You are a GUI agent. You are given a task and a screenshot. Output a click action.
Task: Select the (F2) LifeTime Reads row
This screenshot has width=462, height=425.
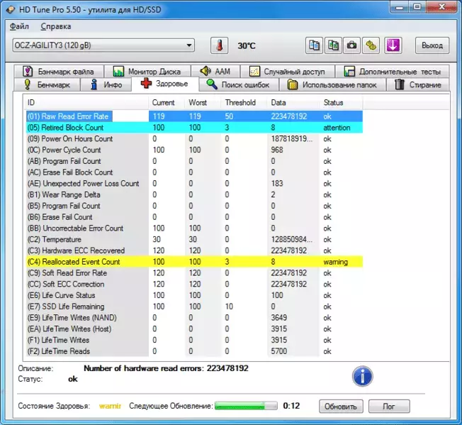(x=194, y=351)
